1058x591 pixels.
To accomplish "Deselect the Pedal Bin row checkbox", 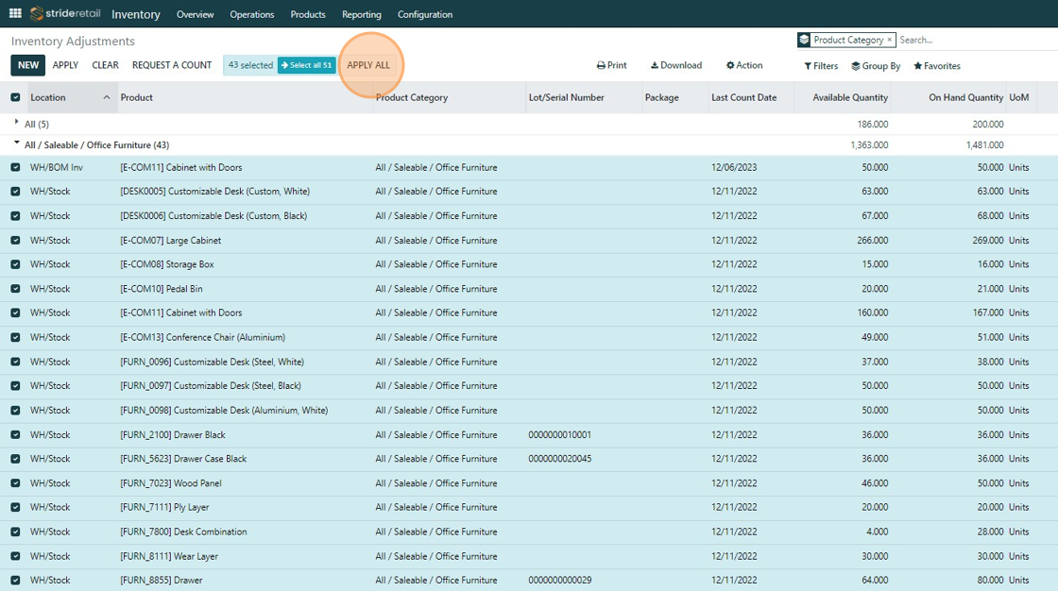I will [x=15, y=289].
